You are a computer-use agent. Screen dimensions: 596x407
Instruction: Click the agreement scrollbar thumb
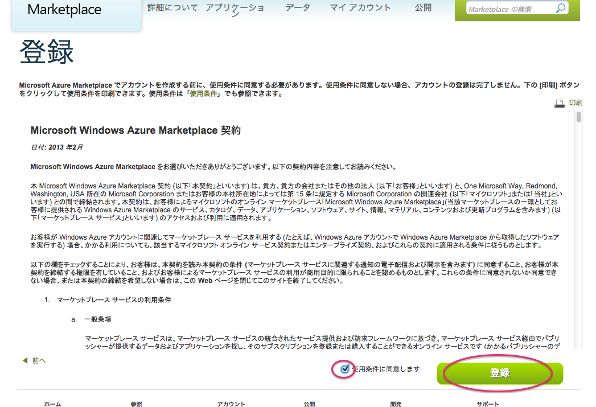click(578, 117)
